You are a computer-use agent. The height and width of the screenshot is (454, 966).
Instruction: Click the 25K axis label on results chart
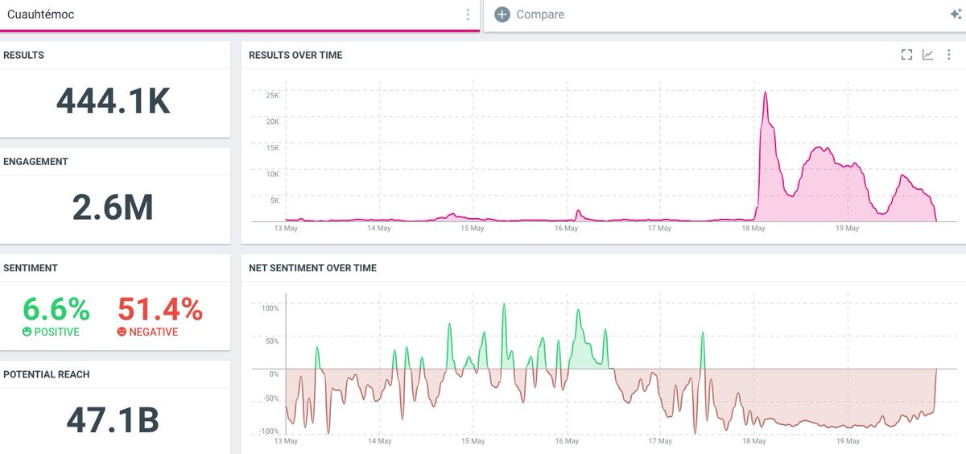[x=273, y=95]
